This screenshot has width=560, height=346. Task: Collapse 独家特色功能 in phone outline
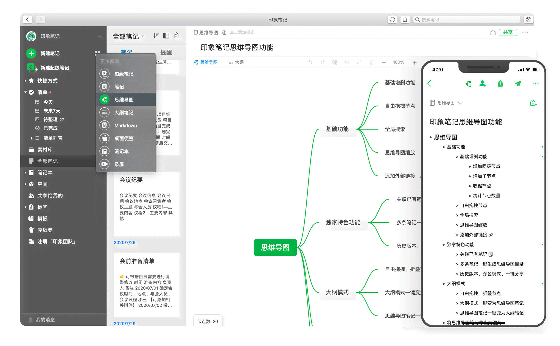click(x=542, y=244)
